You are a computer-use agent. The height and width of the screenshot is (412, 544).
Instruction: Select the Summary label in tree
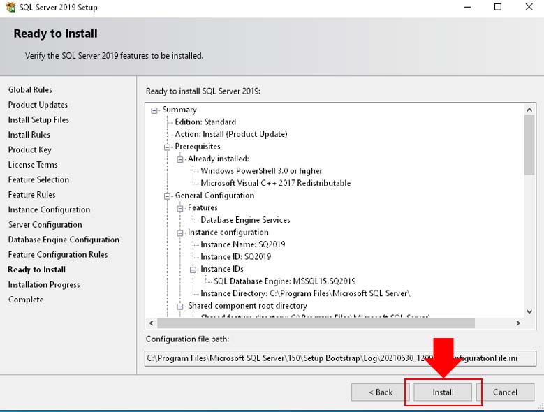(x=179, y=110)
